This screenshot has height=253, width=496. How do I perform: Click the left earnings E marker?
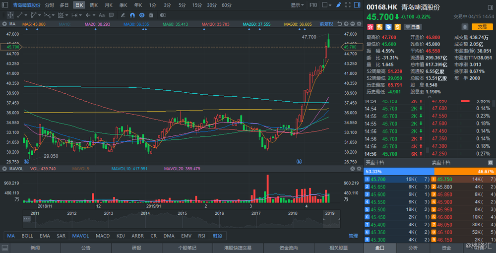tap(27, 161)
